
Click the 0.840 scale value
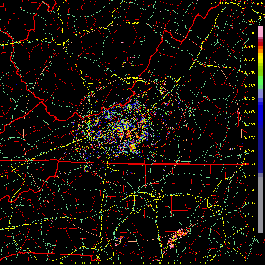249,72
